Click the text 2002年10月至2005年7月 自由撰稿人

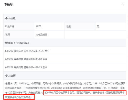24,93
